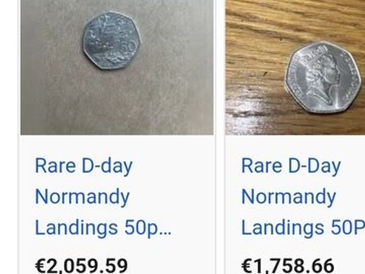Click 'Landings 50P' in the second listing

(x=303, y=228)
